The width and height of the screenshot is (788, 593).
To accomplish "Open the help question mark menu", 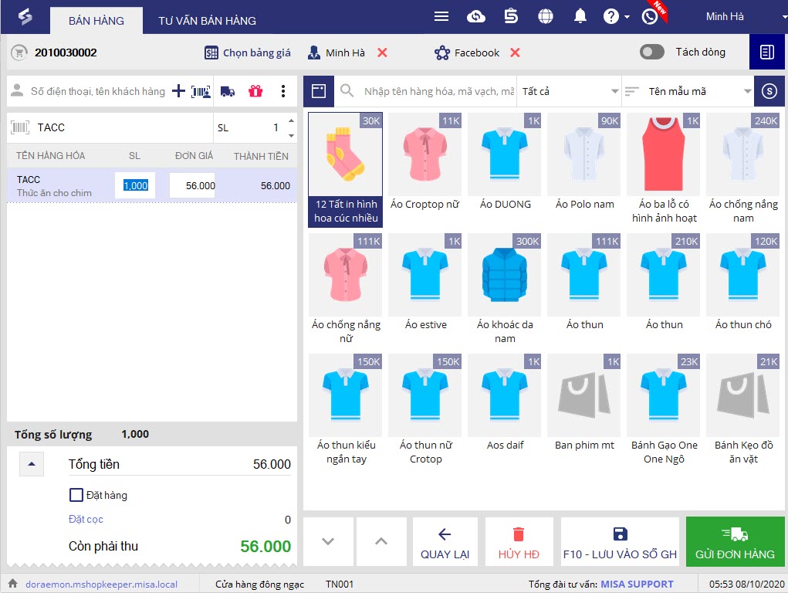I will (616, 16).
